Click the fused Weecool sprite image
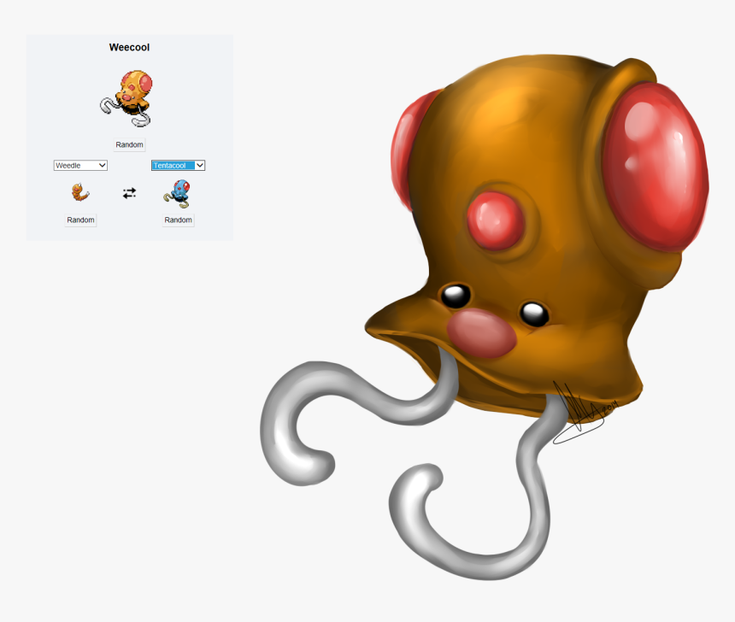735x622 pixels. [x=128, y=96]
